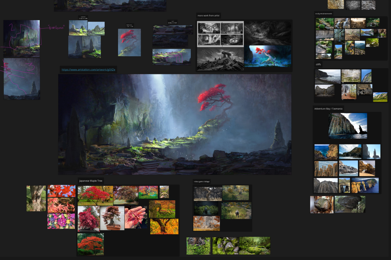The height and width of the screenshot is (260, 391).
Task: Select the mossy rocks close-up photo
Action: click(x=225, y=246)
